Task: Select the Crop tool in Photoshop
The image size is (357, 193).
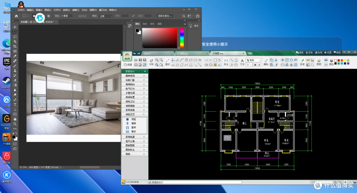Action: tap(15, 46)
